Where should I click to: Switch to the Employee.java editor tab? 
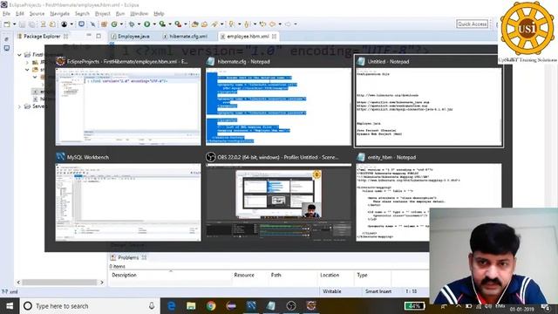(130, 37)
